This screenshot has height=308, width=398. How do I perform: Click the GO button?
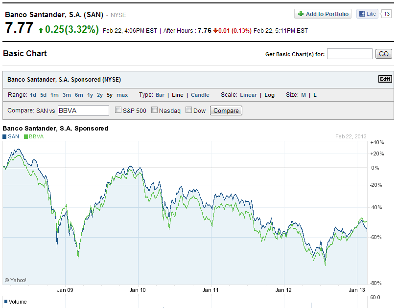(x=384, y=54)
